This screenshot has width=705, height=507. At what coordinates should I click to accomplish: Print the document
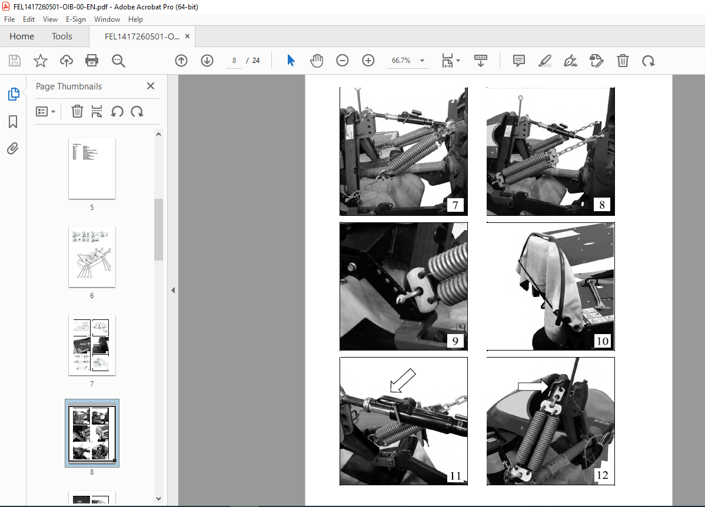coord(92,61)
